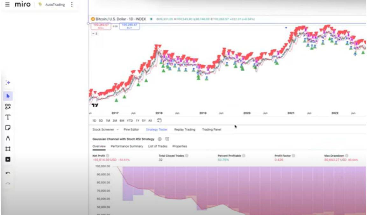Click the Miro AI sparkle tool
The height and width of the screenshot is (215, 382).
point(8,83)
